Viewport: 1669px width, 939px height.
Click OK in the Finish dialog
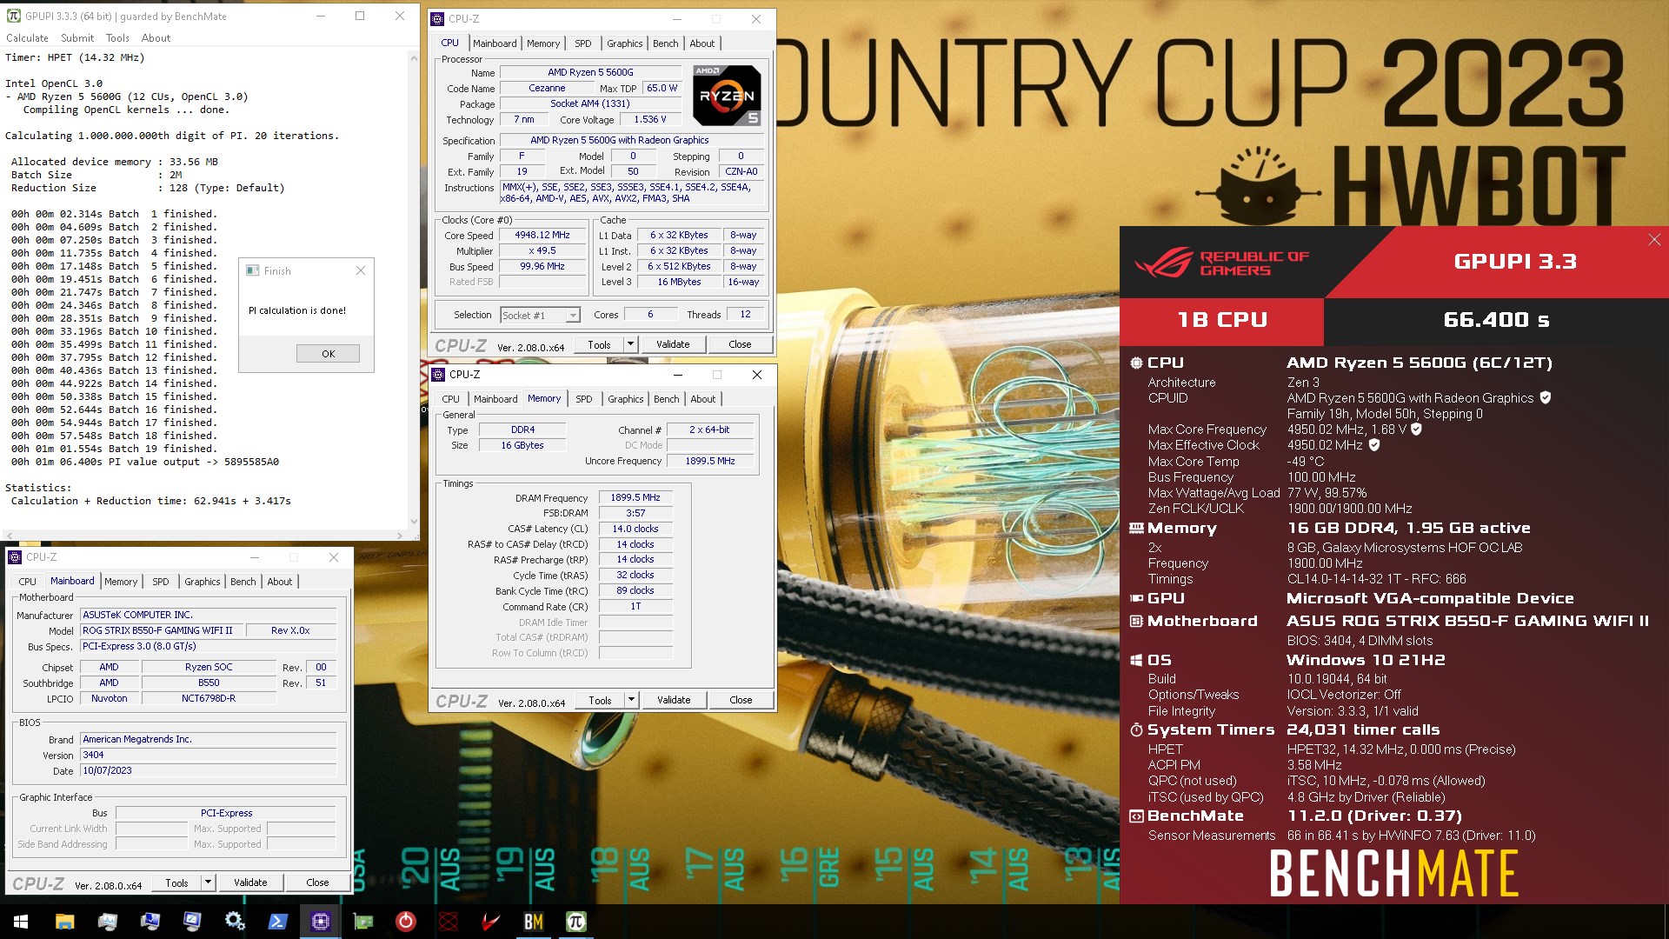click(328, 354)
